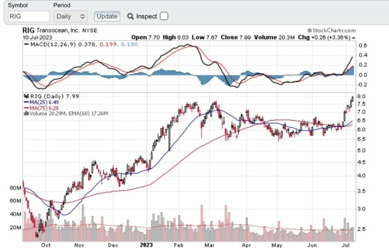
Task: Click the Mar label on time axis
Action: coord(209,245)
